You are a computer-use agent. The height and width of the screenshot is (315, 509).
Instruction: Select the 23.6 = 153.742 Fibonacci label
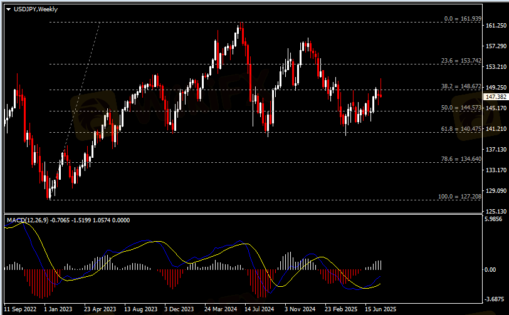[x=461, y=61]
